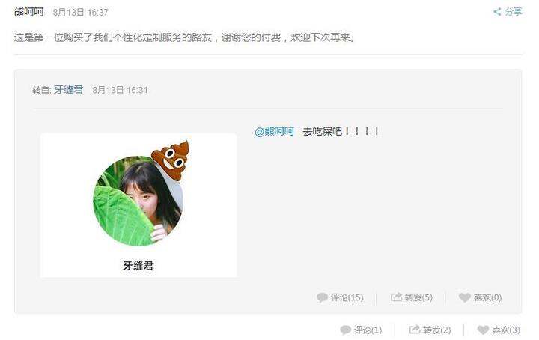Screen dimensions: 539x340
Task: Click the comment bubble icon beside 评论(15)
Action: click(322, 297)
